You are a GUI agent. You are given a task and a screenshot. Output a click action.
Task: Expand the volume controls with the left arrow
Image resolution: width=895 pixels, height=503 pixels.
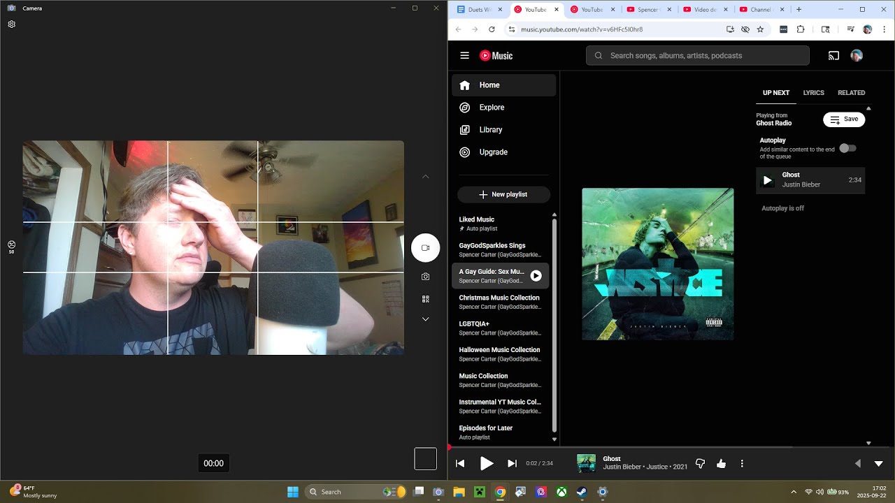click(858, 463)
